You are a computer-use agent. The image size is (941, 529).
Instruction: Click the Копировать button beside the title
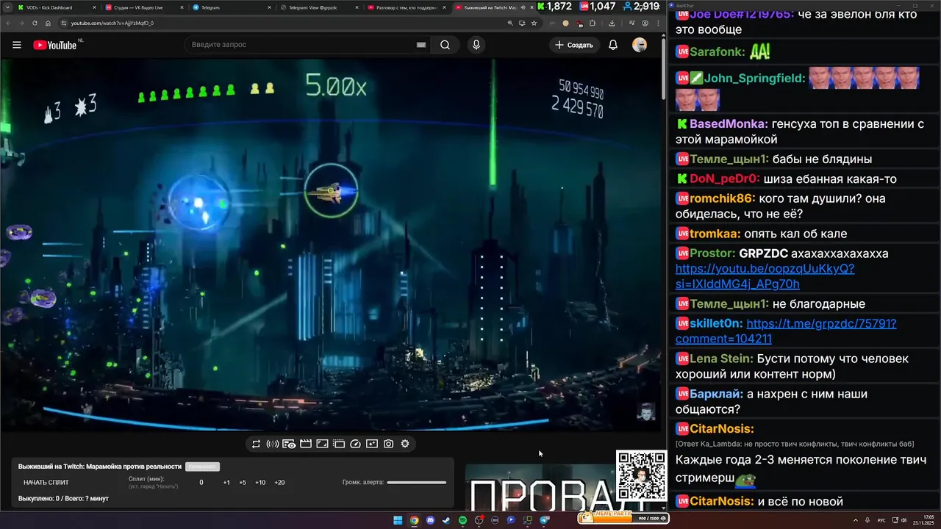click(202, 467)
